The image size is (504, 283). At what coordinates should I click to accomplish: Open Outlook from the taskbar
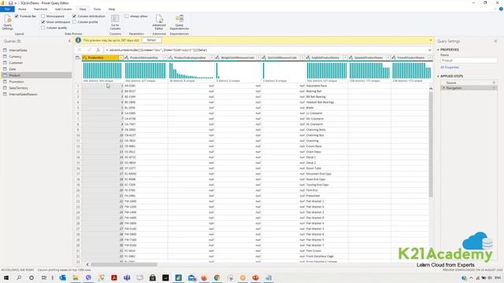click(x=63, y=277)
